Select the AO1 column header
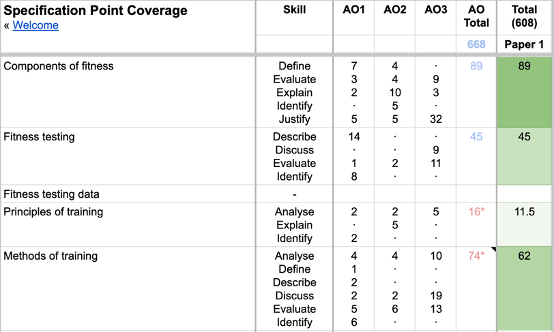Viewport: 554px width, 332px height. (353, 10)
